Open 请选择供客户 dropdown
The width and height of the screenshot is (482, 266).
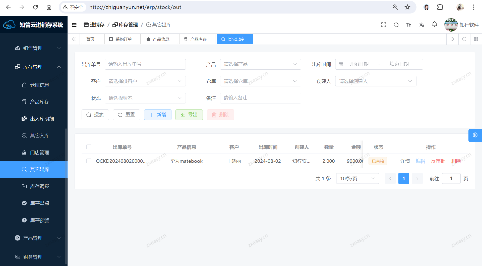click(145, 81)
